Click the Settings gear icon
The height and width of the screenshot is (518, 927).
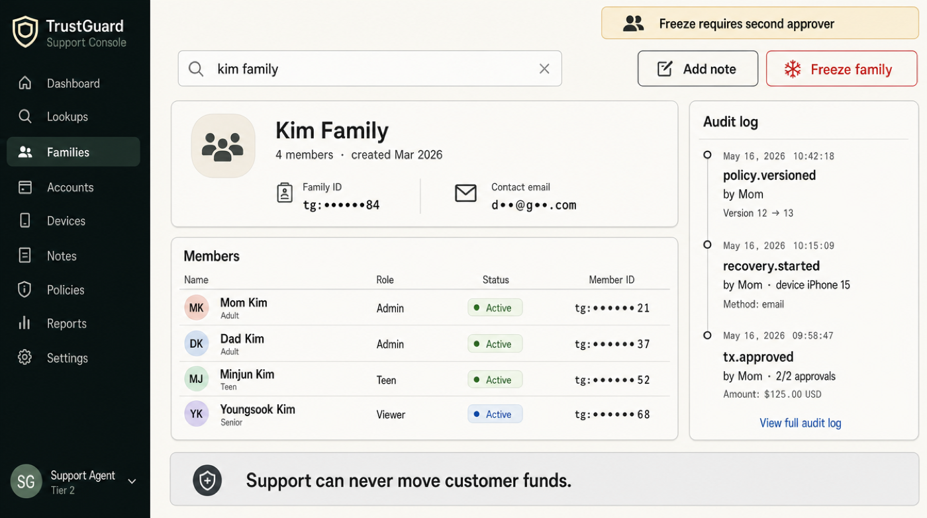point(25,357)
